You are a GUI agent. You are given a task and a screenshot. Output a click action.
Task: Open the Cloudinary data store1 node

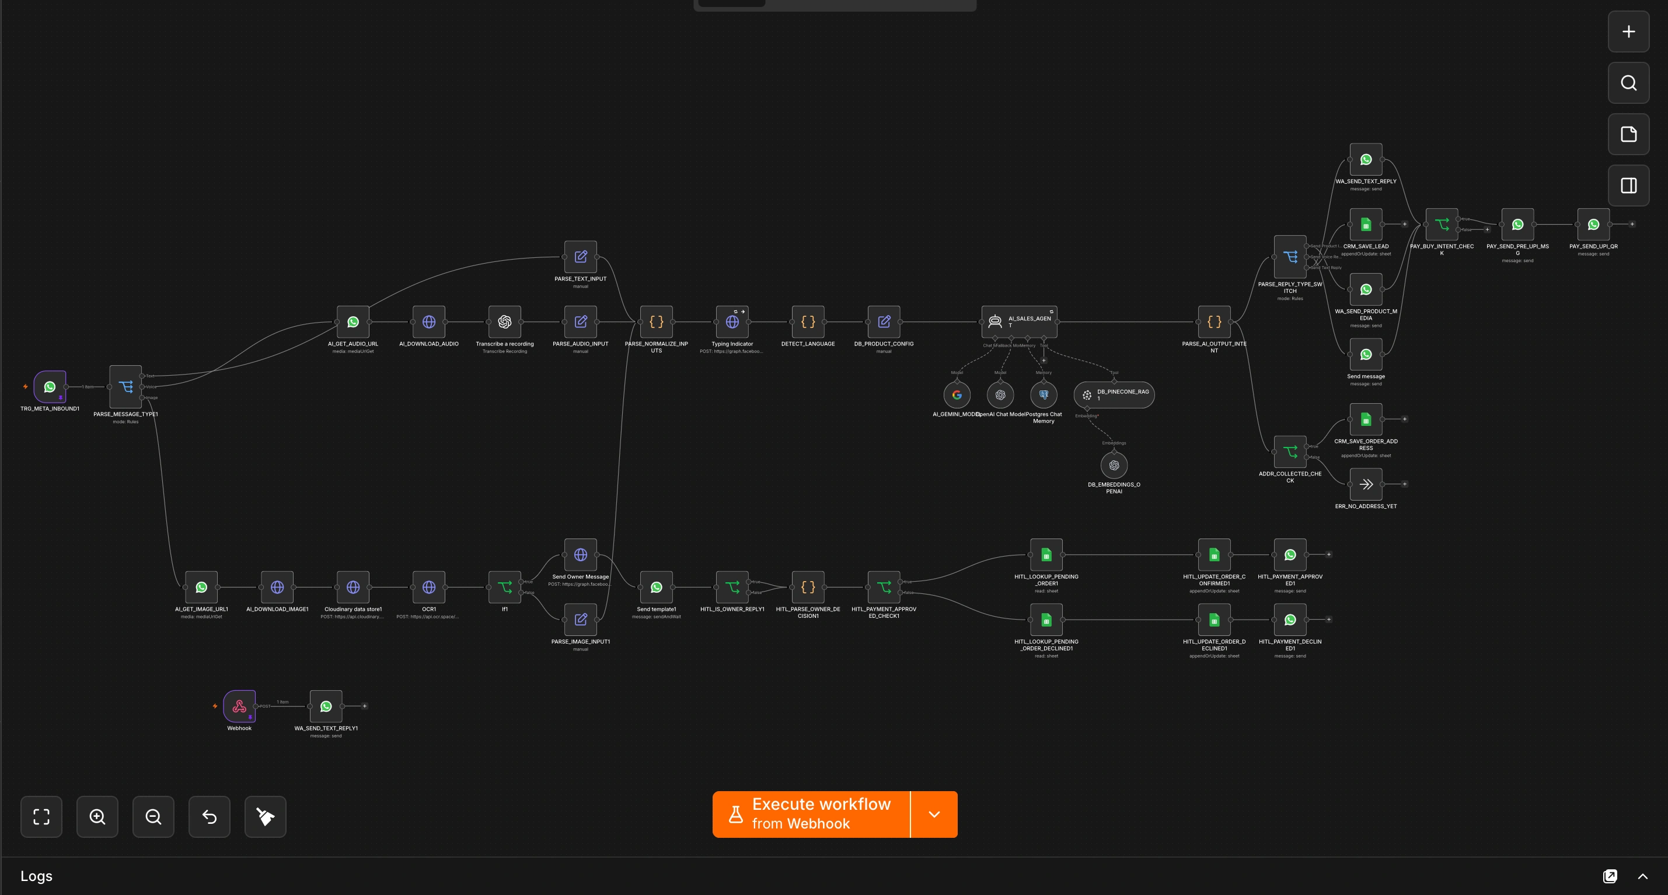click(x=353, y=587)
